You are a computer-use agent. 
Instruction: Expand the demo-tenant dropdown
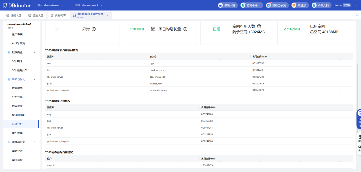[x=54, y=5]
